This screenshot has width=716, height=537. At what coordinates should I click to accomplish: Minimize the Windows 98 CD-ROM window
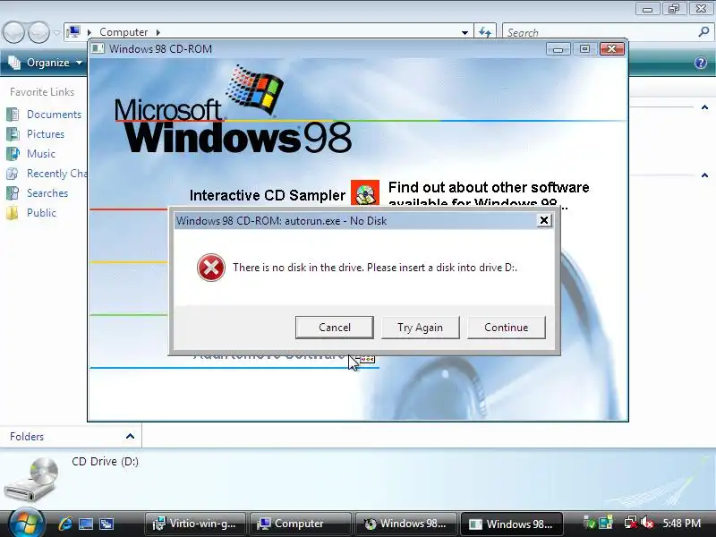(558, 49)
